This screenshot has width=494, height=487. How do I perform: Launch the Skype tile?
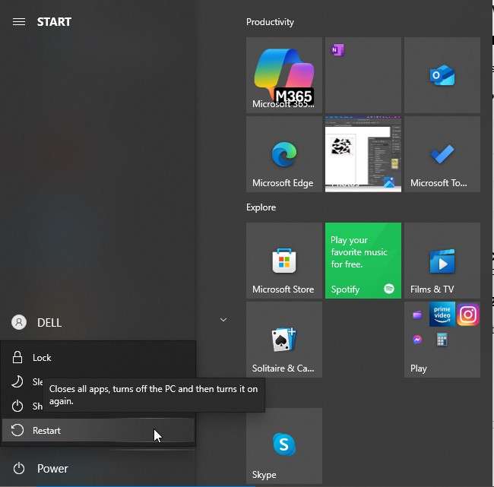click(284, 446)
